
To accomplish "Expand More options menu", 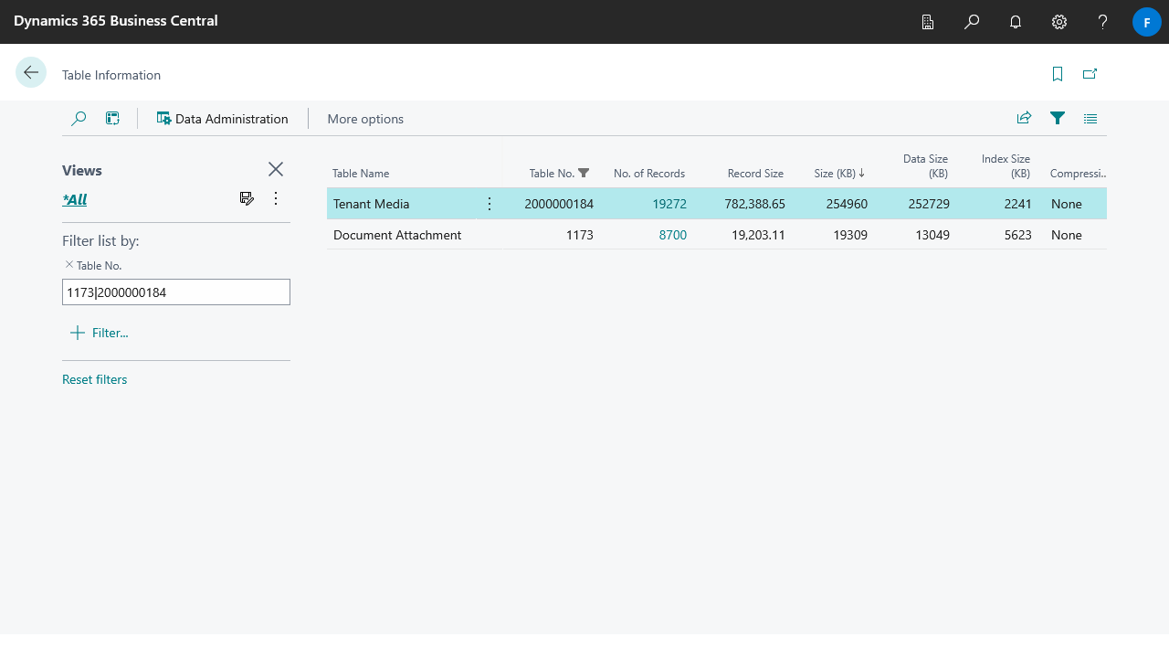I will (x=365, y=119).
